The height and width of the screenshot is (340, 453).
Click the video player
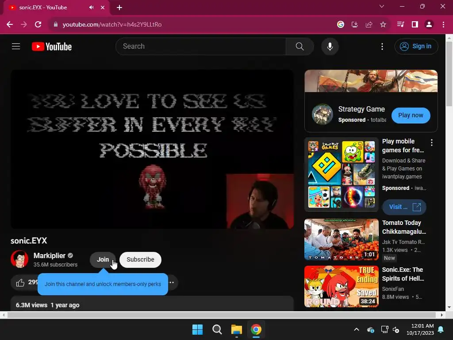coord(152,149)
